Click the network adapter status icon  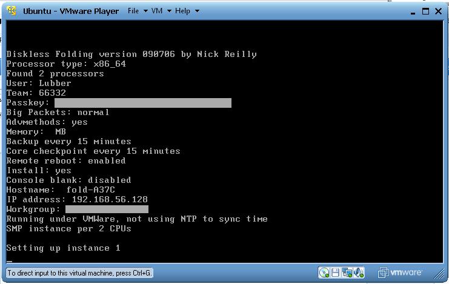coord(347,272)
